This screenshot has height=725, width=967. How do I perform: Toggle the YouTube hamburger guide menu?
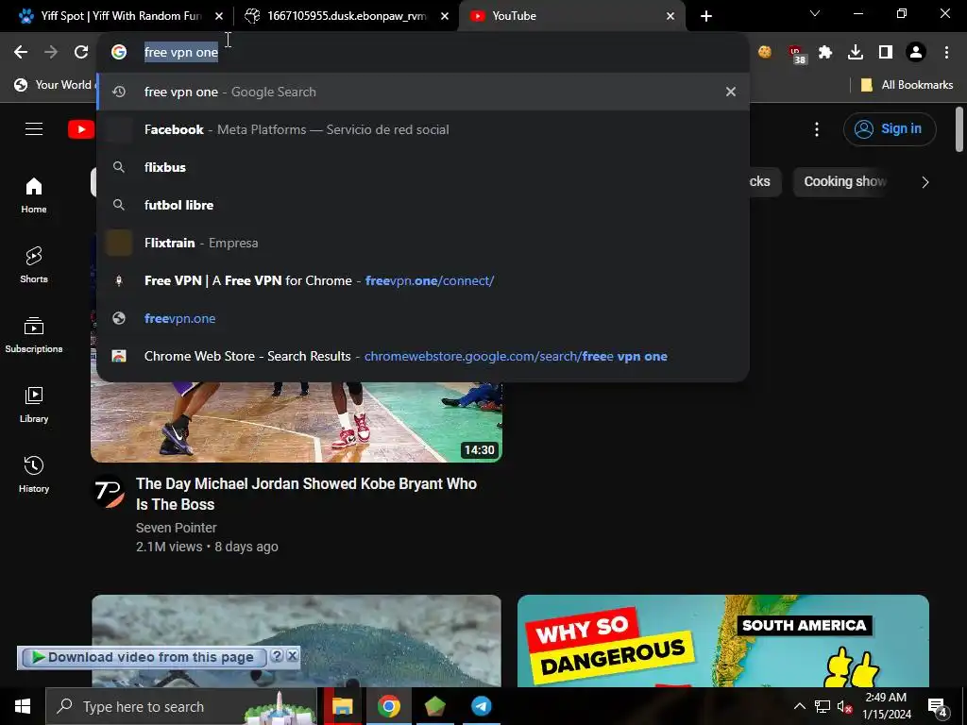point(34,128)
